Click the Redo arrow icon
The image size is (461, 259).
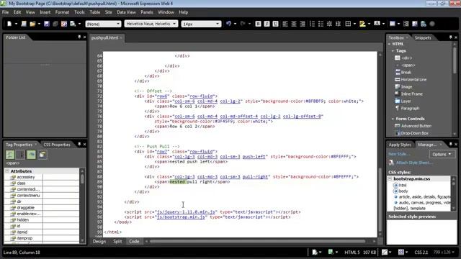point(243,24)
